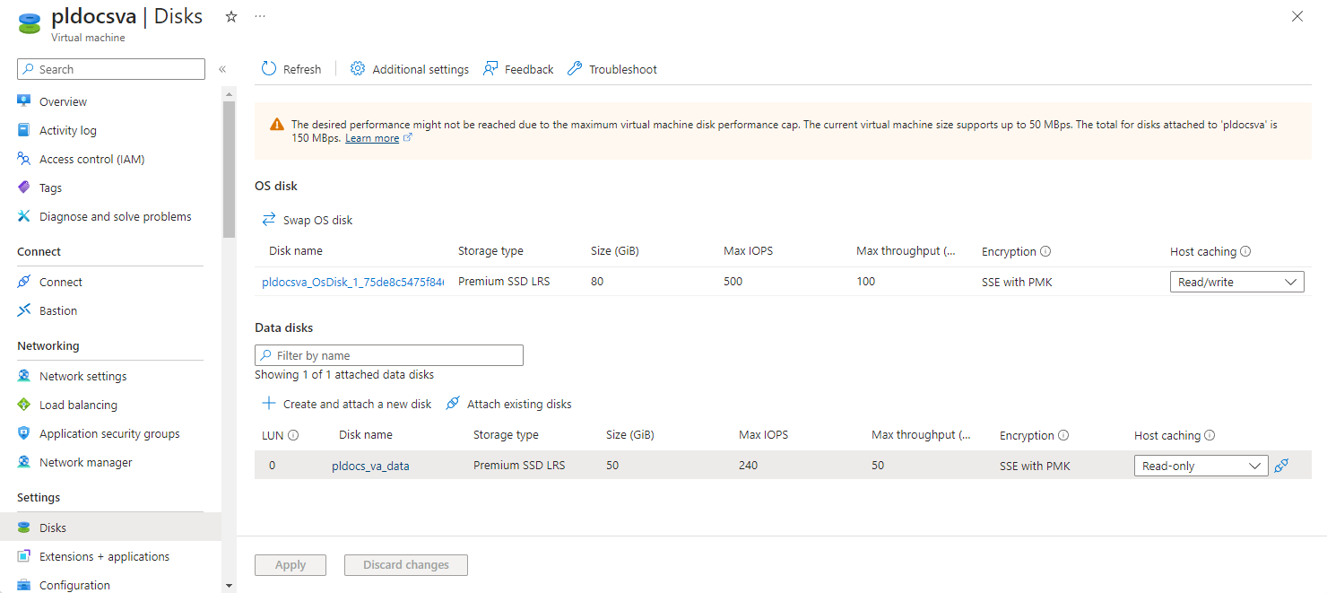The image size is (1327, 593).
Task: Click the favorite star next to the title
Action: coord(231,16)
